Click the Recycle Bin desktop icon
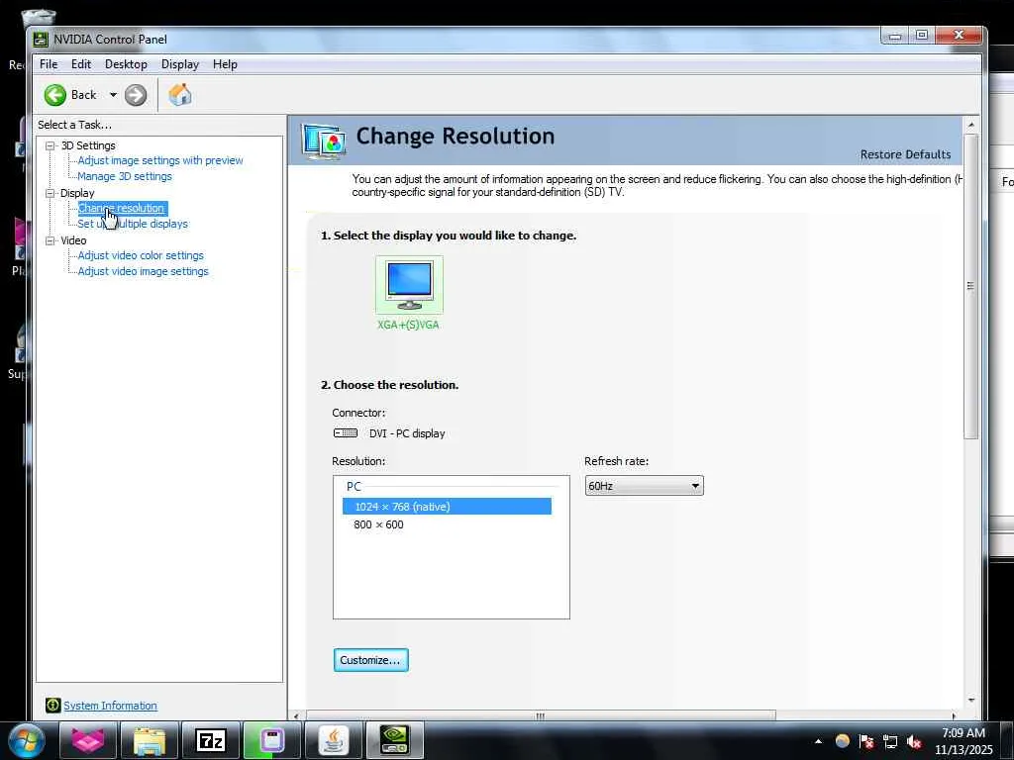Viewport: 1014px width, 760px height. point(39,18)
